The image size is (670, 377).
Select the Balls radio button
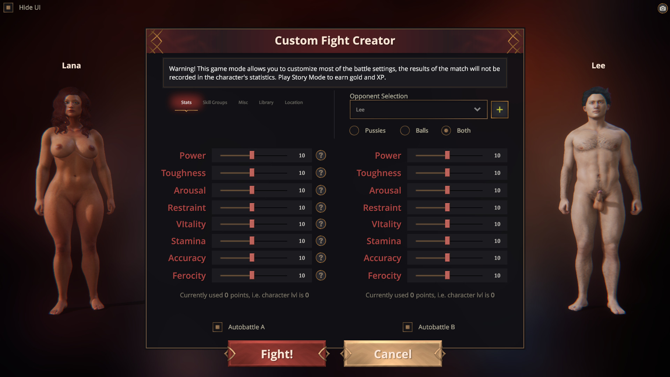point(405,131)
